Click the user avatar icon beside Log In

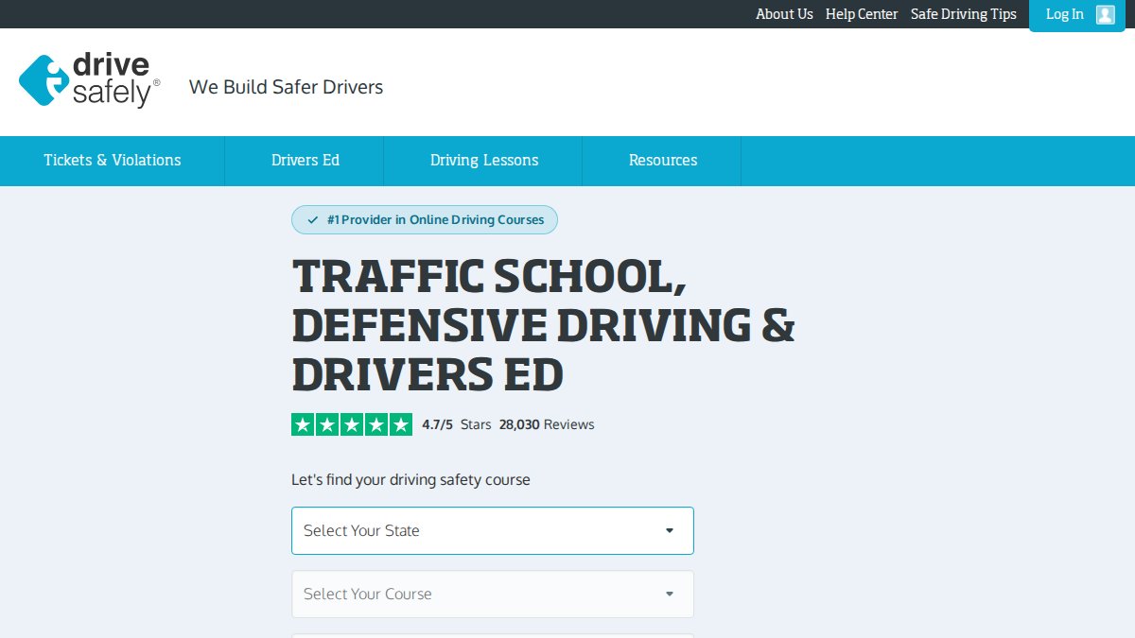[1105, 14]
